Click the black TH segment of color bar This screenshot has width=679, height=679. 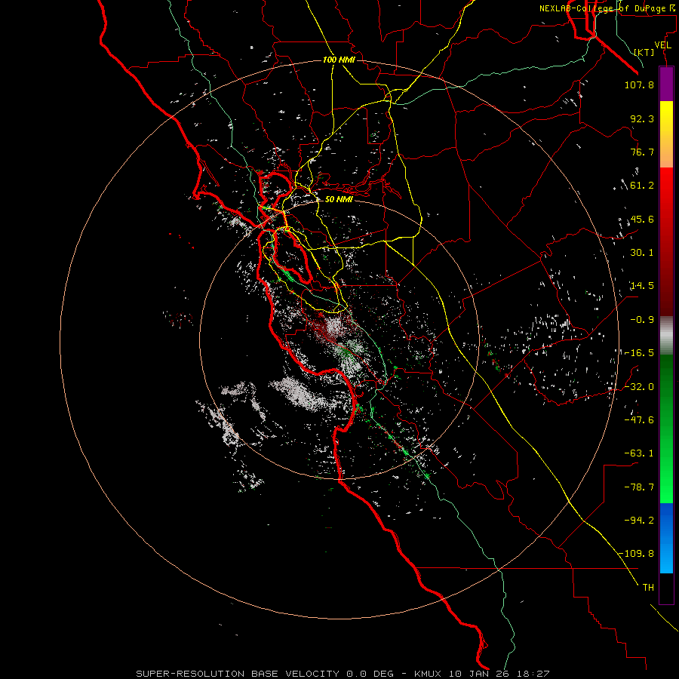pyautogui.click(x=666, y=588)
